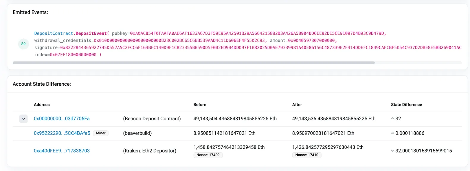Viewport: 470px width, 171px height.
Task: Click the State Difference column header
Action: pyautogui.click(x=406, y=105)
